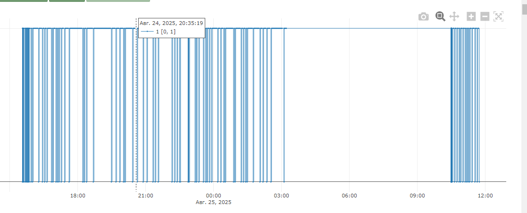The image size is (527, 213).
Task: Click the widest green button at the top
Action: point(118,1)
